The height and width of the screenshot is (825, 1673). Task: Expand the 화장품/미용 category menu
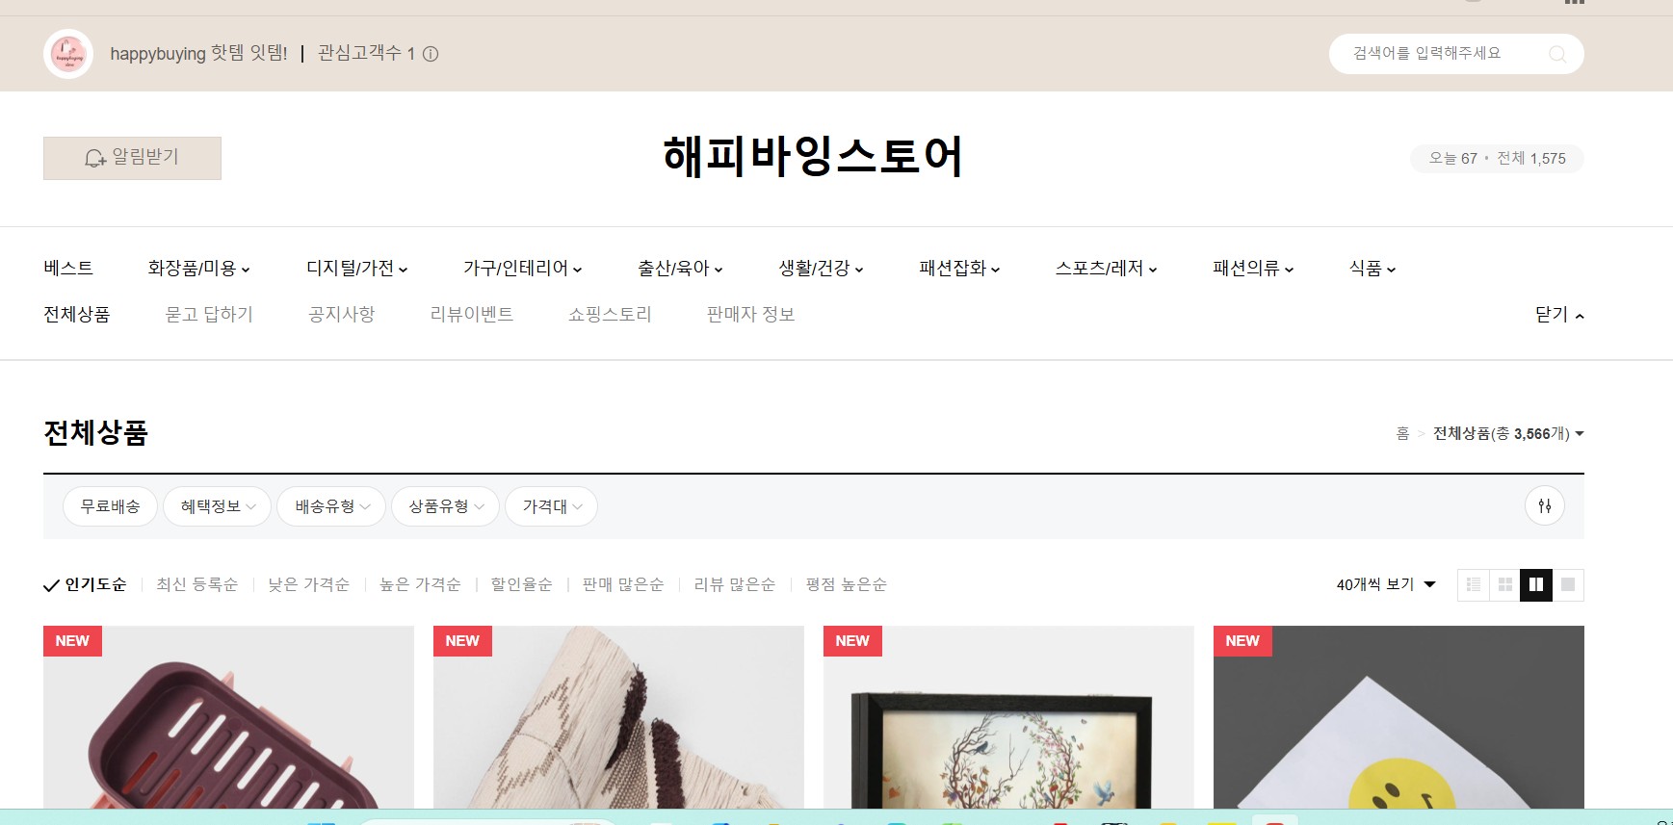(x=199, y=268)
